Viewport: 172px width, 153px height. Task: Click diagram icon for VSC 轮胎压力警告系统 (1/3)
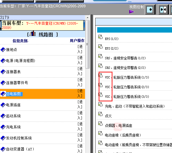coord(101,76)
